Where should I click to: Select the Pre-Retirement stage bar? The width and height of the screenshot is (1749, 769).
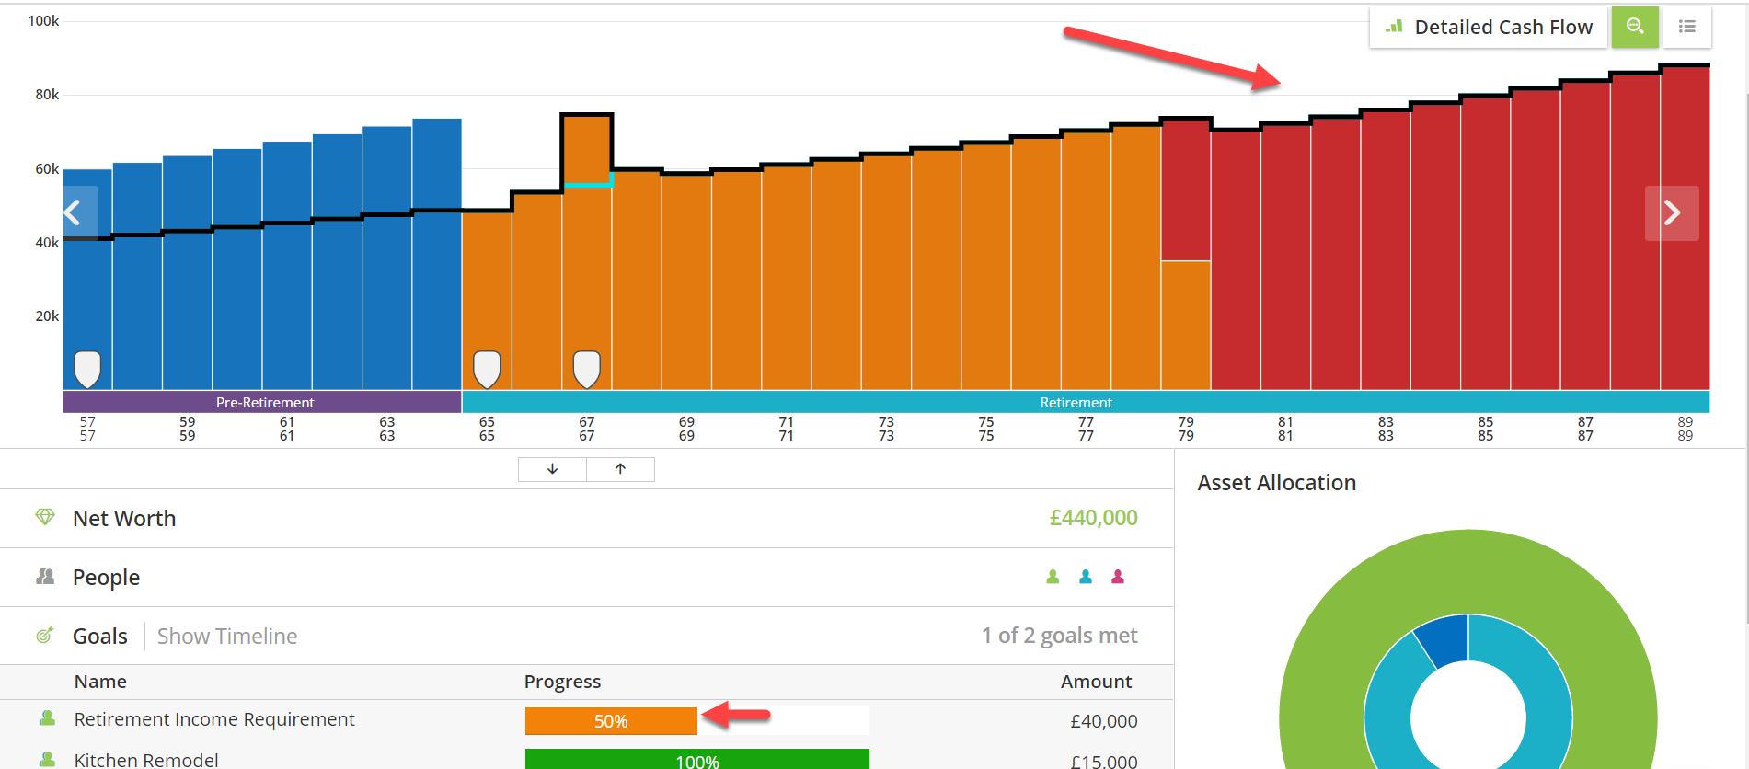(x=262, y=402)
